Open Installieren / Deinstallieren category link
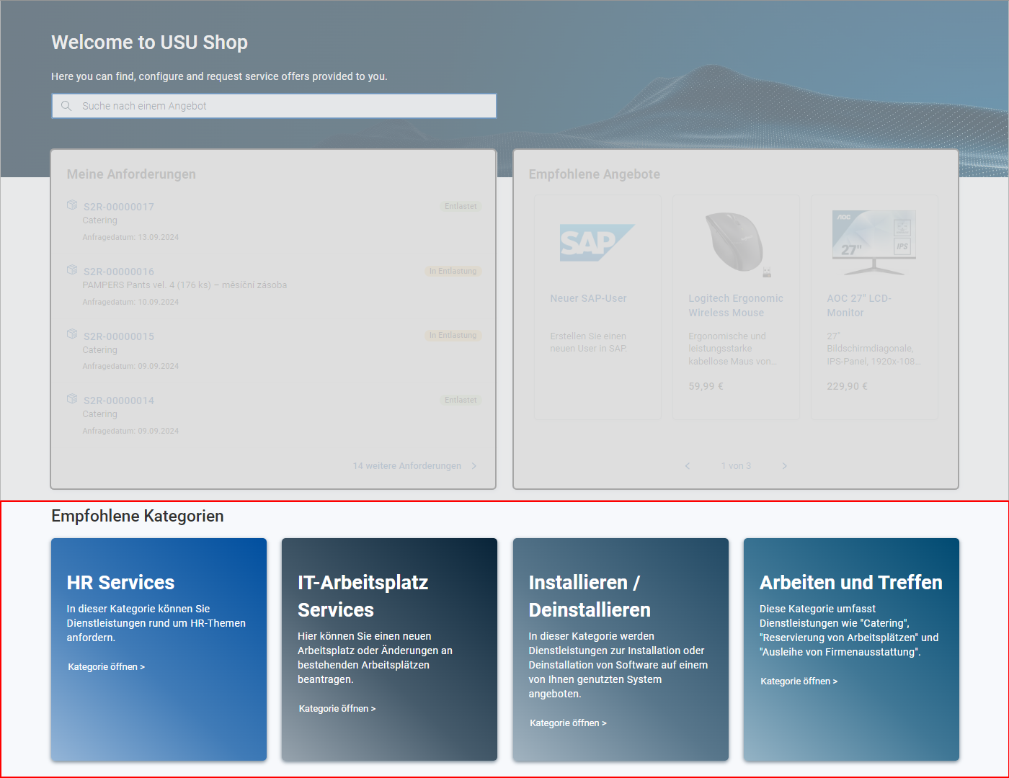The image size is (1009, 778). click(x=568, y=723)
